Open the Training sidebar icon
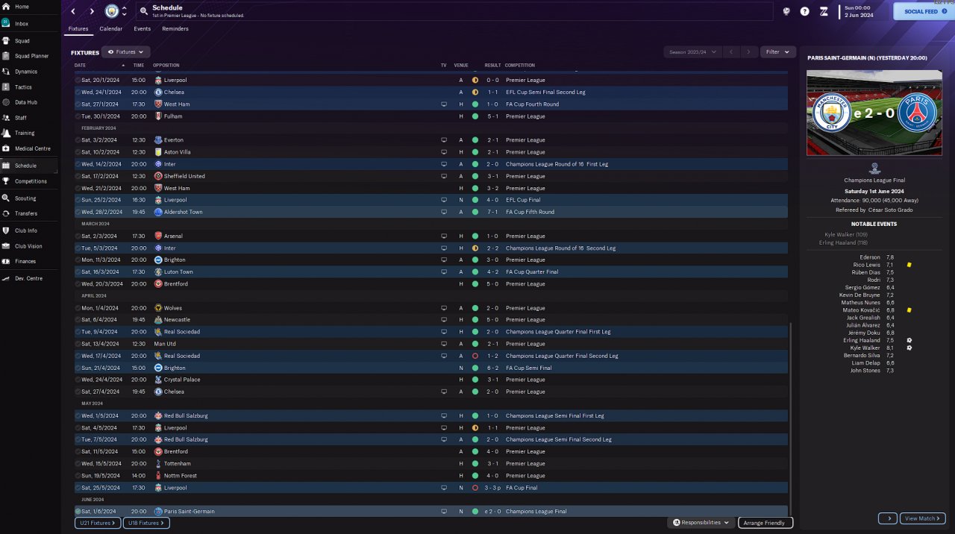 (7, 133)
